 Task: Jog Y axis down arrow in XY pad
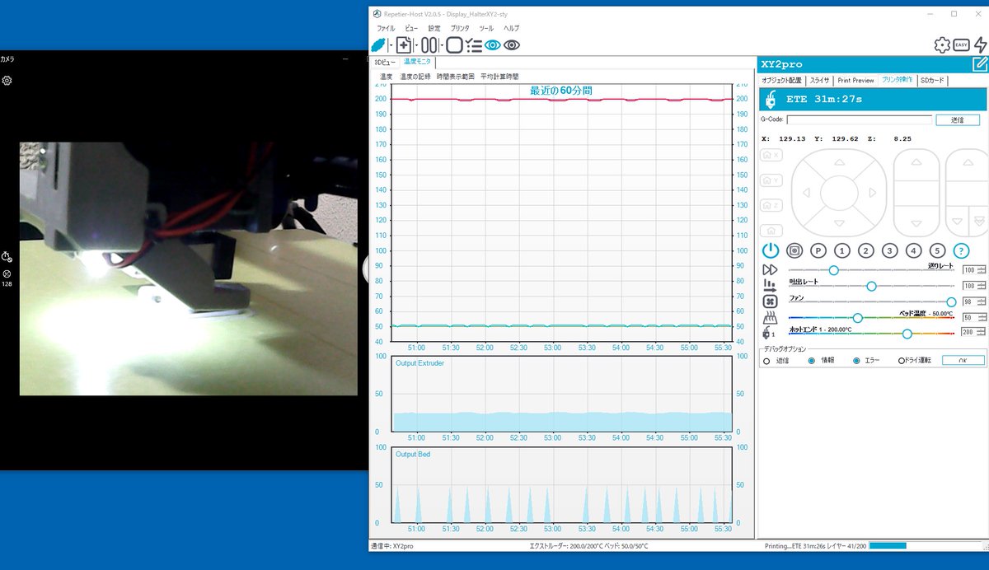point(839,223)
